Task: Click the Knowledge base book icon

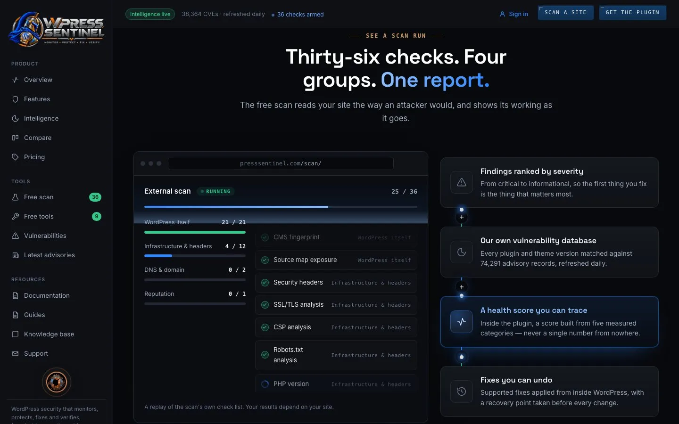Action: click(15, 334)
